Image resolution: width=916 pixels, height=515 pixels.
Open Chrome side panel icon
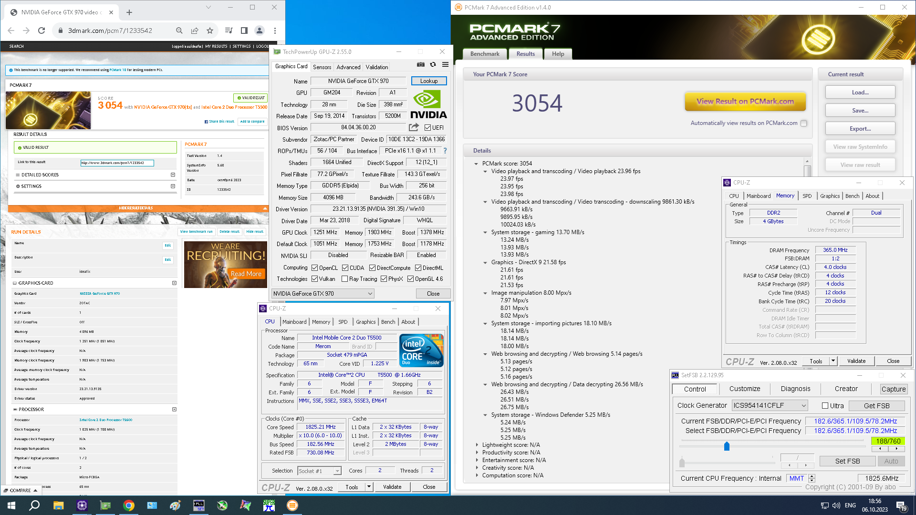(244, 31)
